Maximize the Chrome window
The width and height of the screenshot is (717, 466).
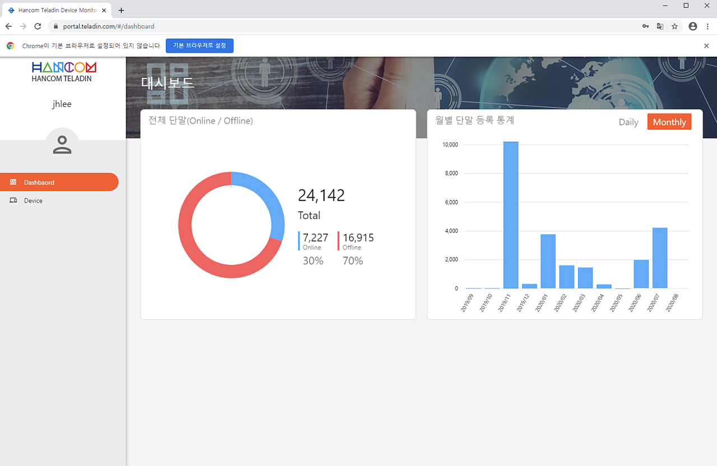pyautogui.click(x=686, y=6)
